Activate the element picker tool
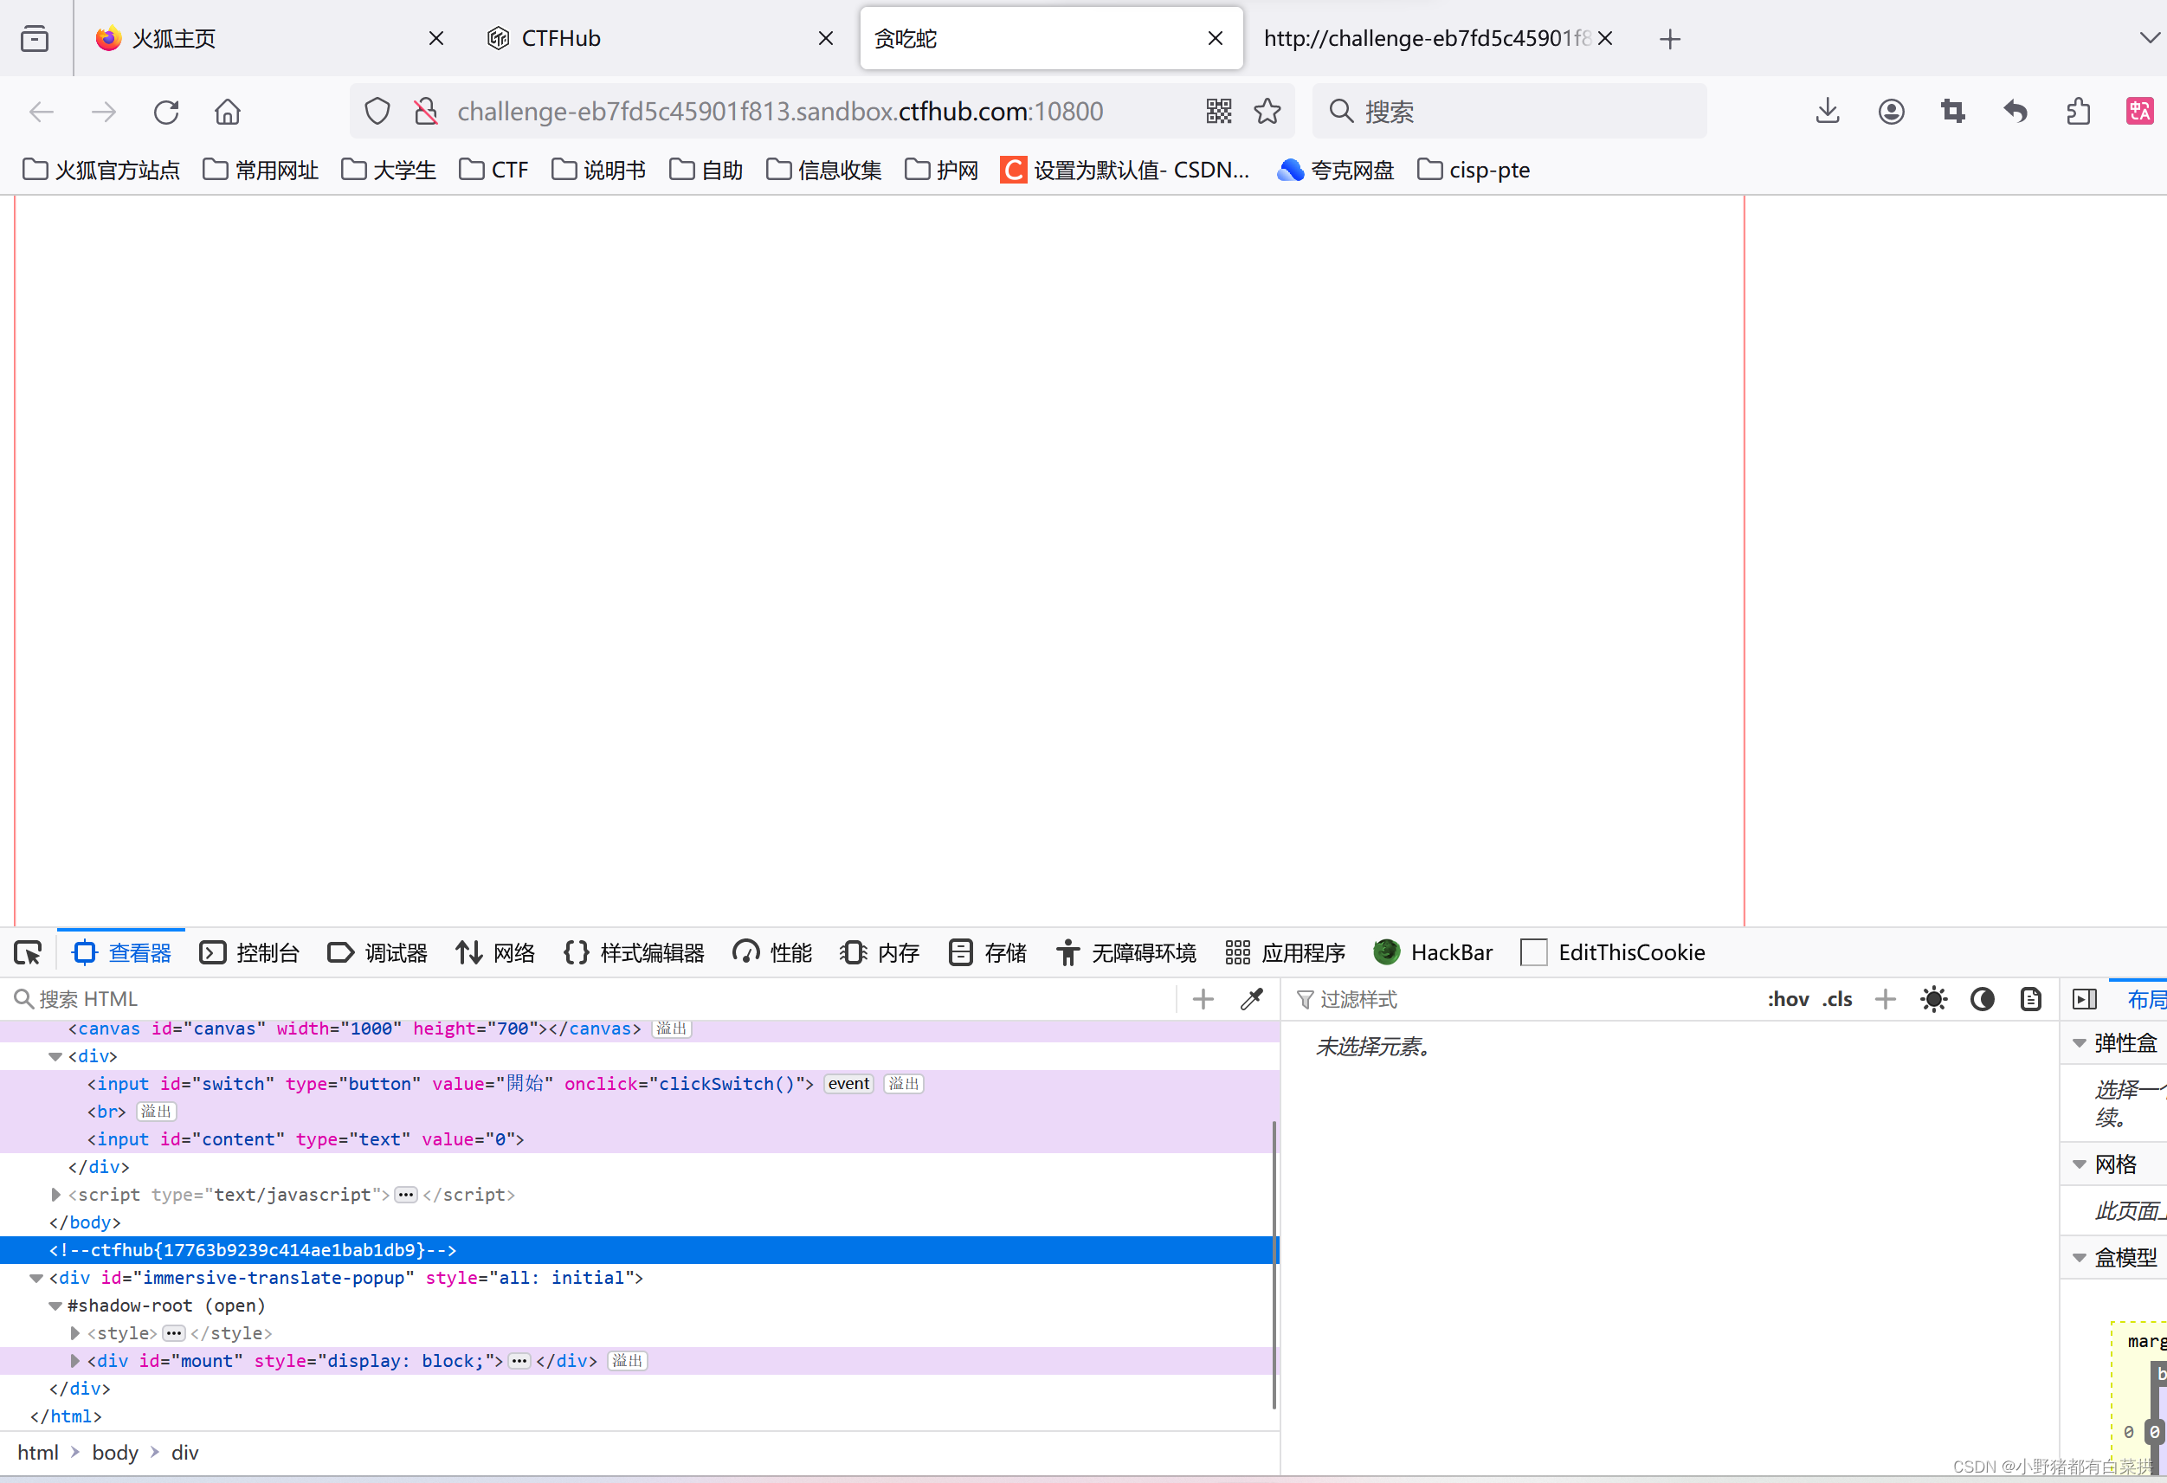The height and width of the screenshot is (1483, 2167). (x=28, y=952)
